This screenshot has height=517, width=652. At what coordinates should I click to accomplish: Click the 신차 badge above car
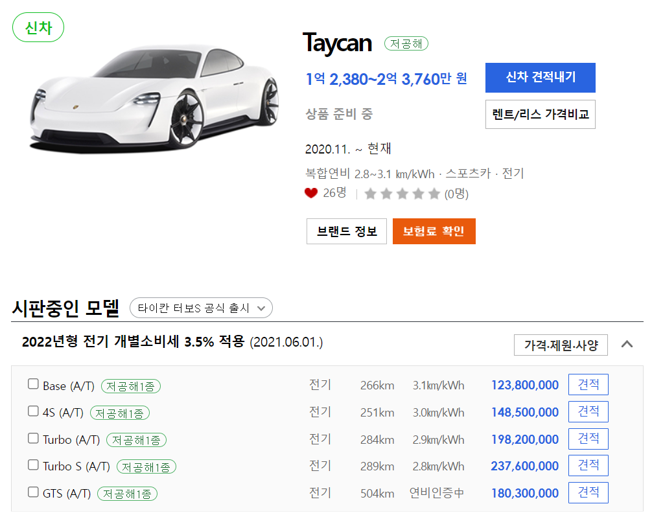pos(38,27)
